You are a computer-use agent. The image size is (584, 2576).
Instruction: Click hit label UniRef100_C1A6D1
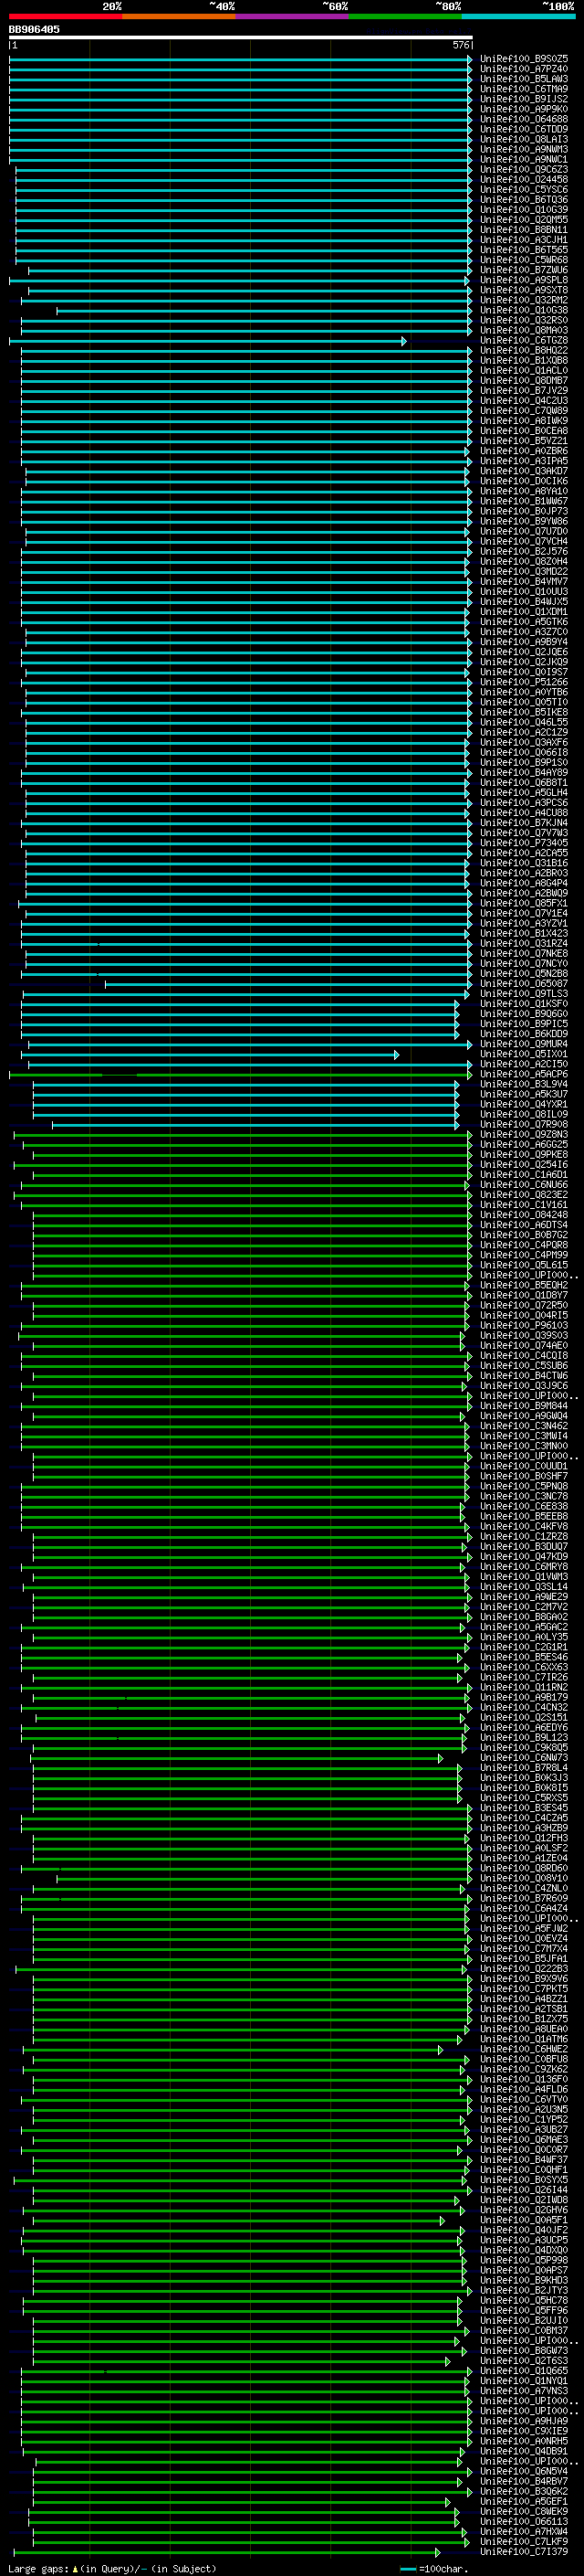[524, 1174]
